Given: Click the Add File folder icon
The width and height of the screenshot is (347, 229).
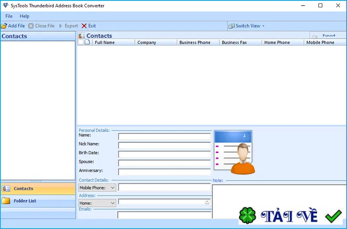Looking at the screenshot, I should tap(4, 26).
